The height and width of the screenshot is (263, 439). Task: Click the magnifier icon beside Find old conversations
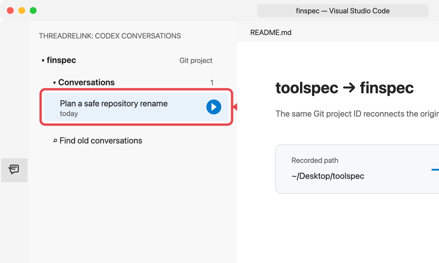tap(55, 141)
